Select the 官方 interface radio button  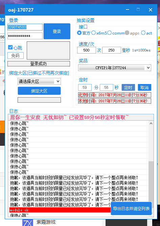79,33
